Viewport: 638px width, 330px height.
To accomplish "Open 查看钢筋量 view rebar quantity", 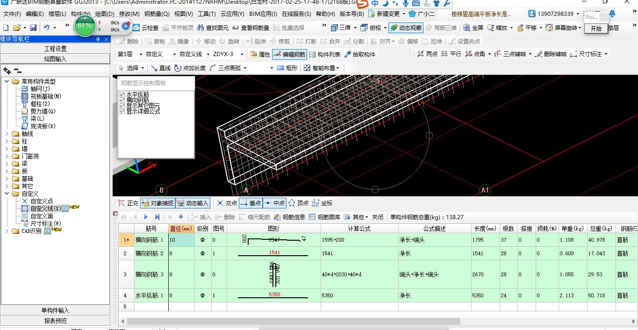I will point(251,28).
